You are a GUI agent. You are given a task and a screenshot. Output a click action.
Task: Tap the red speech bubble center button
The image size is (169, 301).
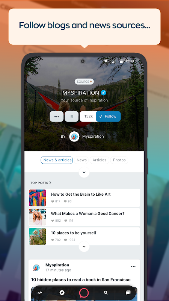[x=84, y=293]
